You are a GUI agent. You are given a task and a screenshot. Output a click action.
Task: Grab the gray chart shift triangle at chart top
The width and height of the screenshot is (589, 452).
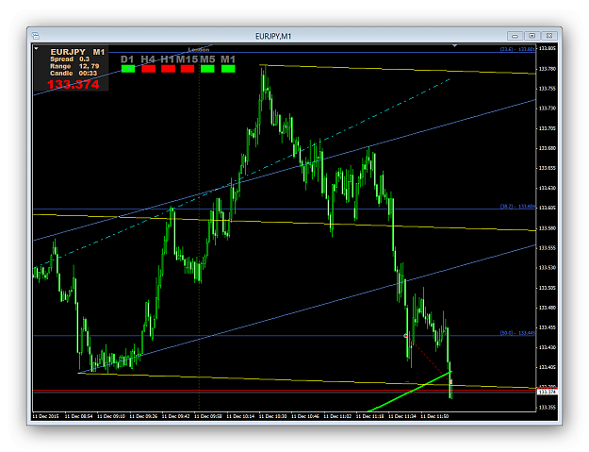[454, 45]
